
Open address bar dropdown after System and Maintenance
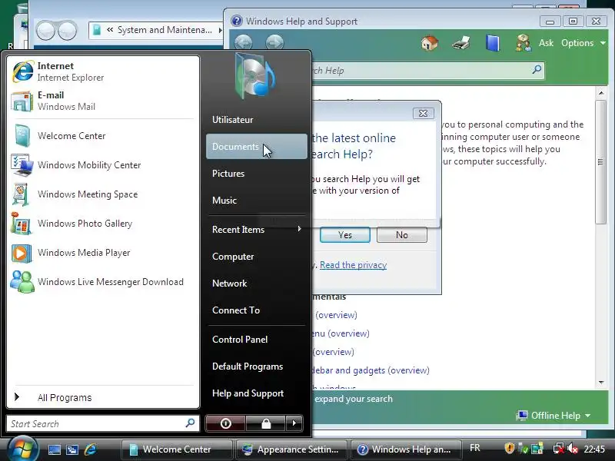click(220, 30)
